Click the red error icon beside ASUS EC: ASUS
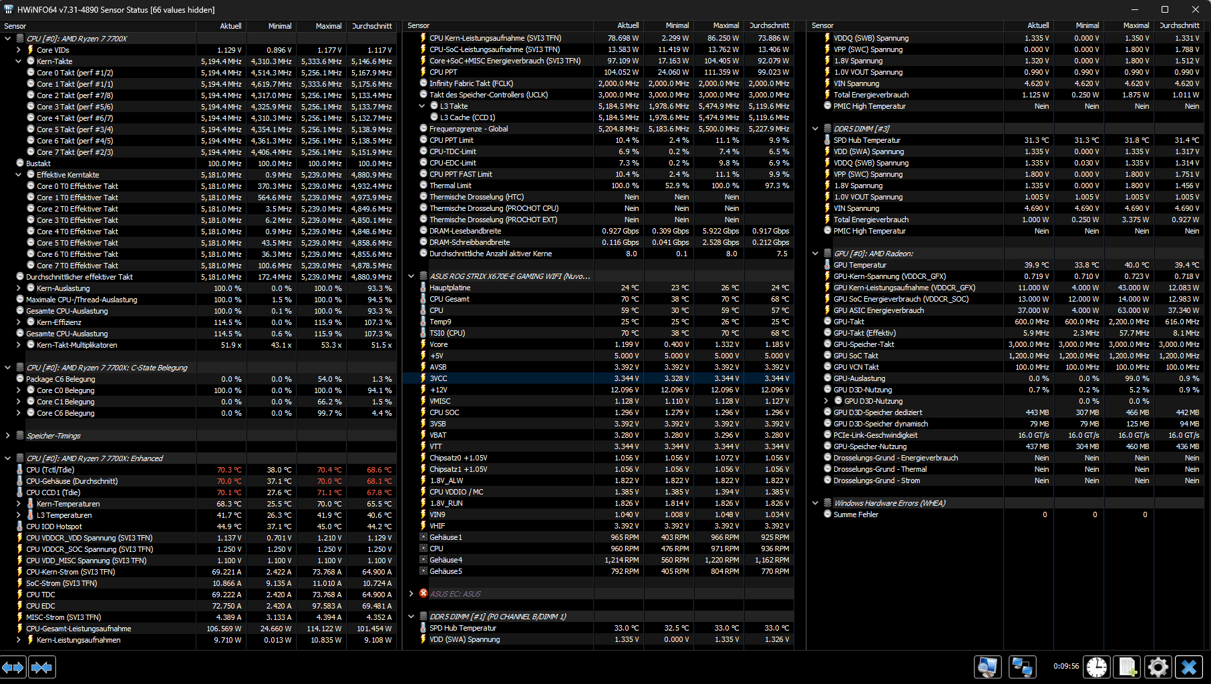The height and width of the screenshot is (684, 1211). tap(423, 593)
